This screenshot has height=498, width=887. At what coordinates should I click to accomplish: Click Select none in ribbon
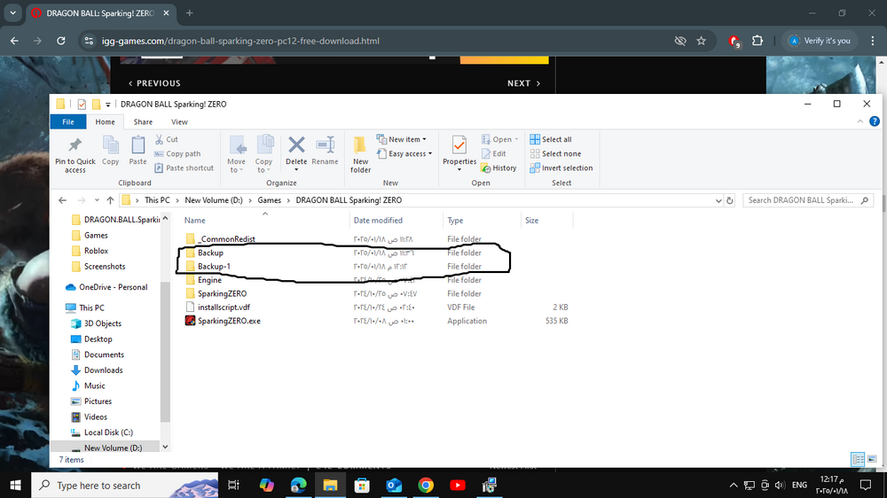pyautogui.click(x=555, y=154)
